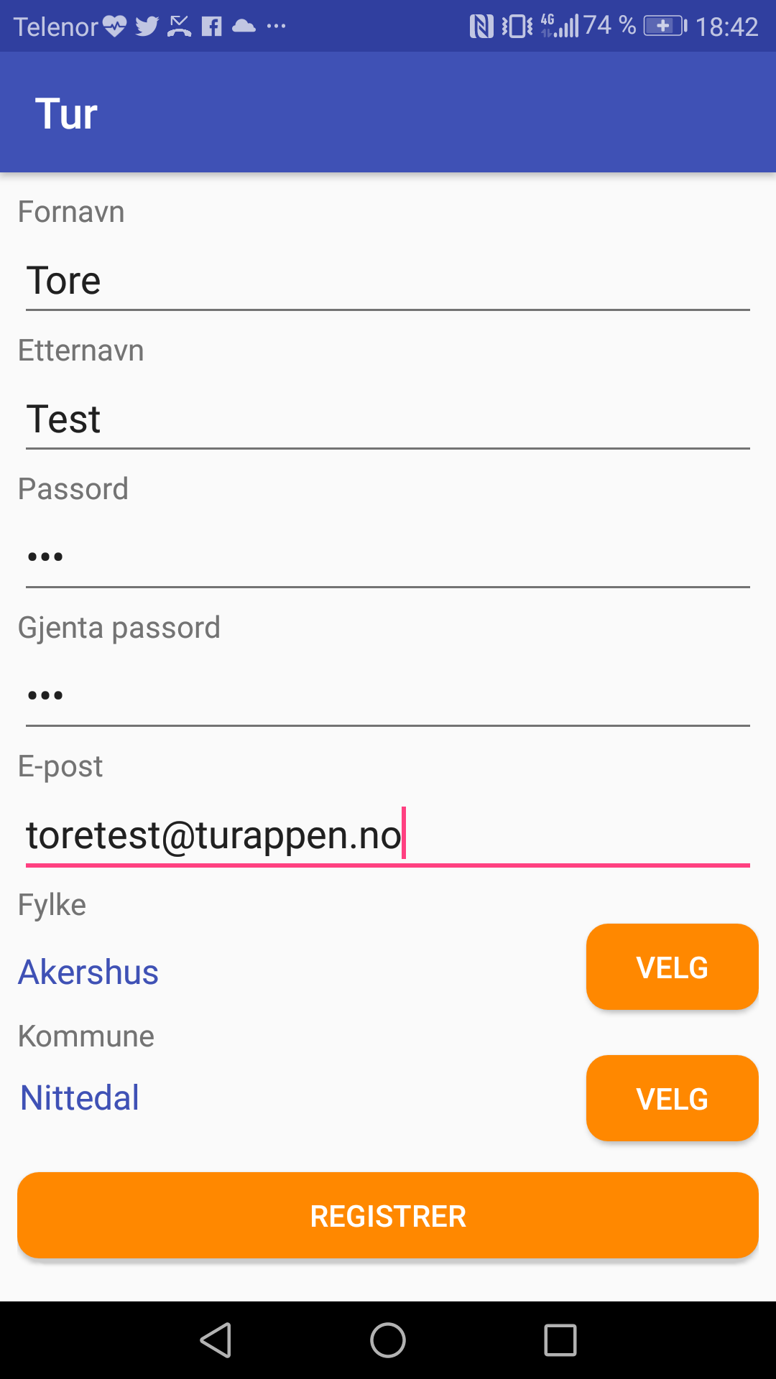The width and height of the screenshot is (776, 1379).
Task: Tap the E-post field with toretest@turappen.no
Action: coord(388,835)
